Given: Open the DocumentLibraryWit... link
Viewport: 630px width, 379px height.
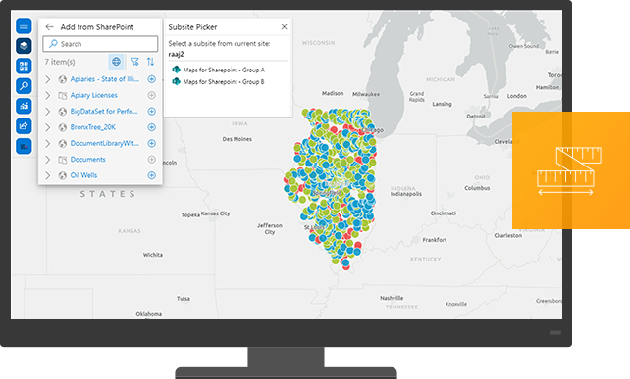Looking at the screenshot, I should 104,143.
